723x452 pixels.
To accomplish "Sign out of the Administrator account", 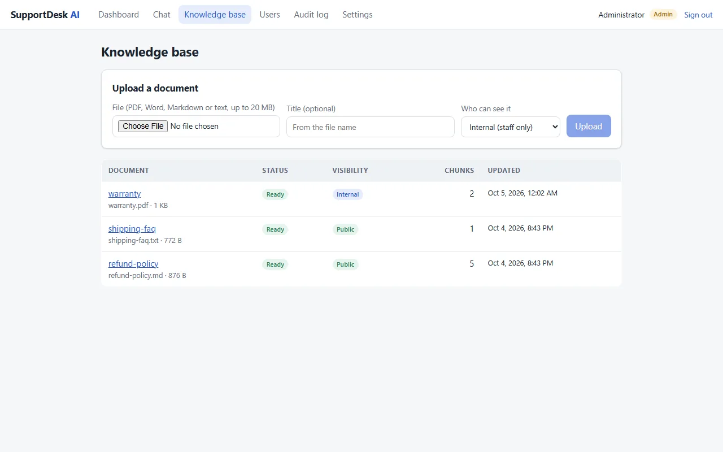I will [698, 15].
